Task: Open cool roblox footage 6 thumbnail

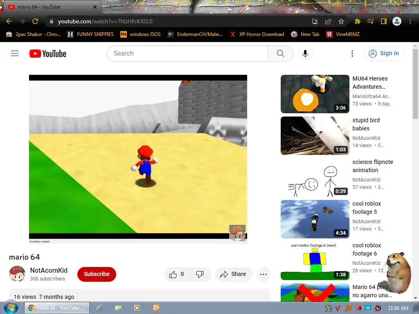Action: click(315, 261)
